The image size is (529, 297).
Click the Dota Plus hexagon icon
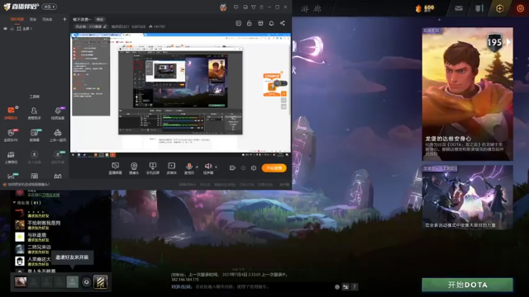click(x=499, y=8)
